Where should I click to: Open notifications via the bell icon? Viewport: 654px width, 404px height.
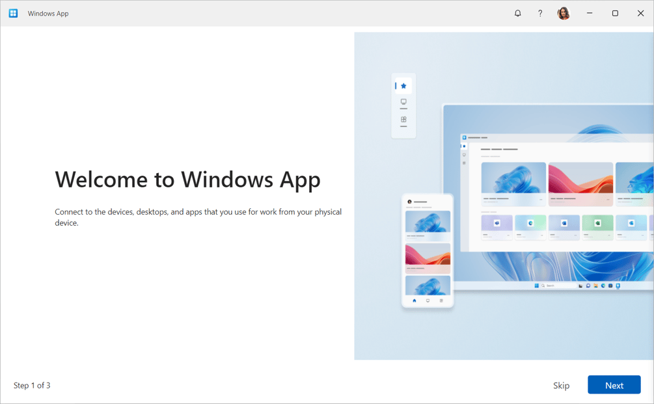click(517, 13)
